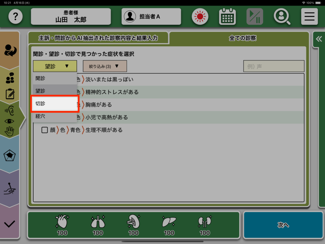Select the pentagon radar chart sidebar icon
The width and height of the screenshot is (325, 244).
[x=10, y=156]
